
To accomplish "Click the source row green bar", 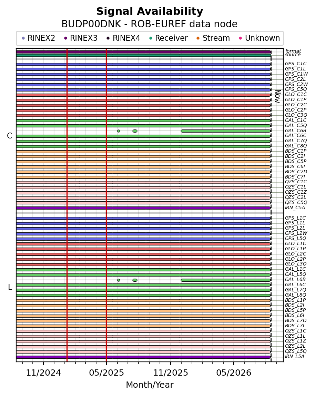I will (x=143, y=56).
